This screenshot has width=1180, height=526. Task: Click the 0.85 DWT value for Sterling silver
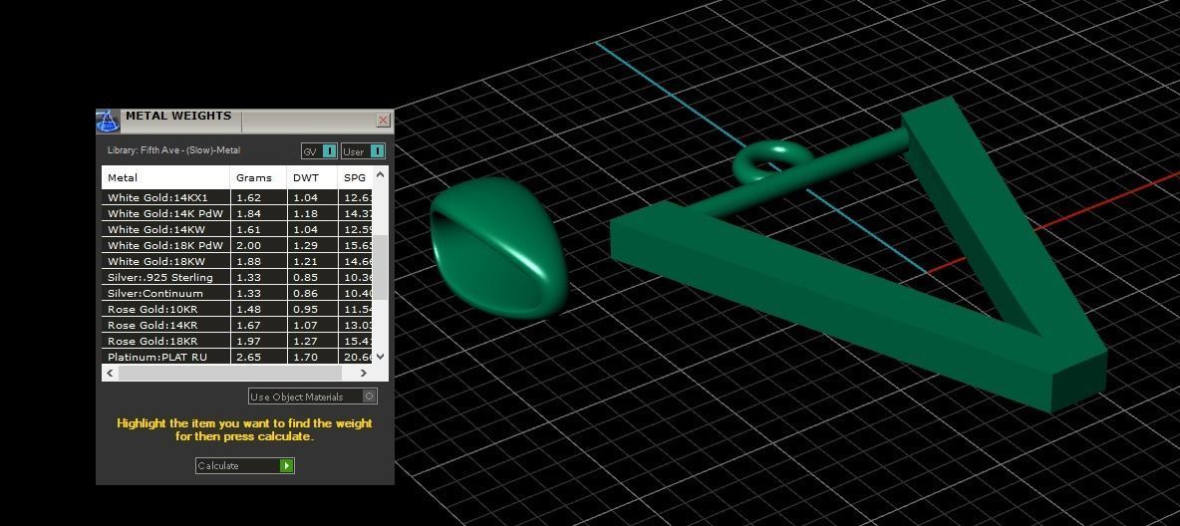point(306,278)
